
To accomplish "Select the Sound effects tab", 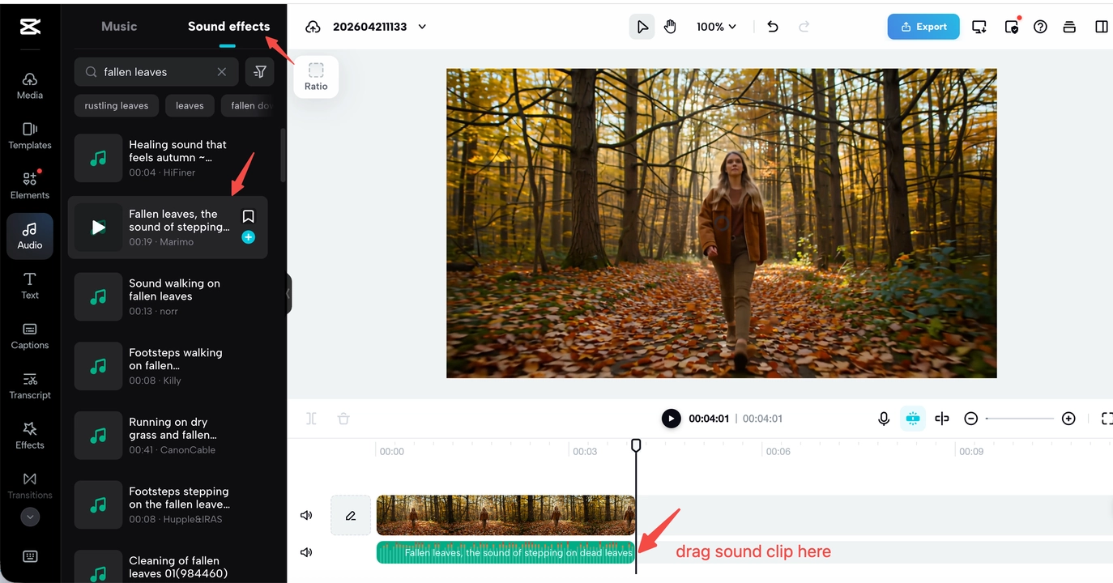I will pyautogui.click(x=228, y=26).
